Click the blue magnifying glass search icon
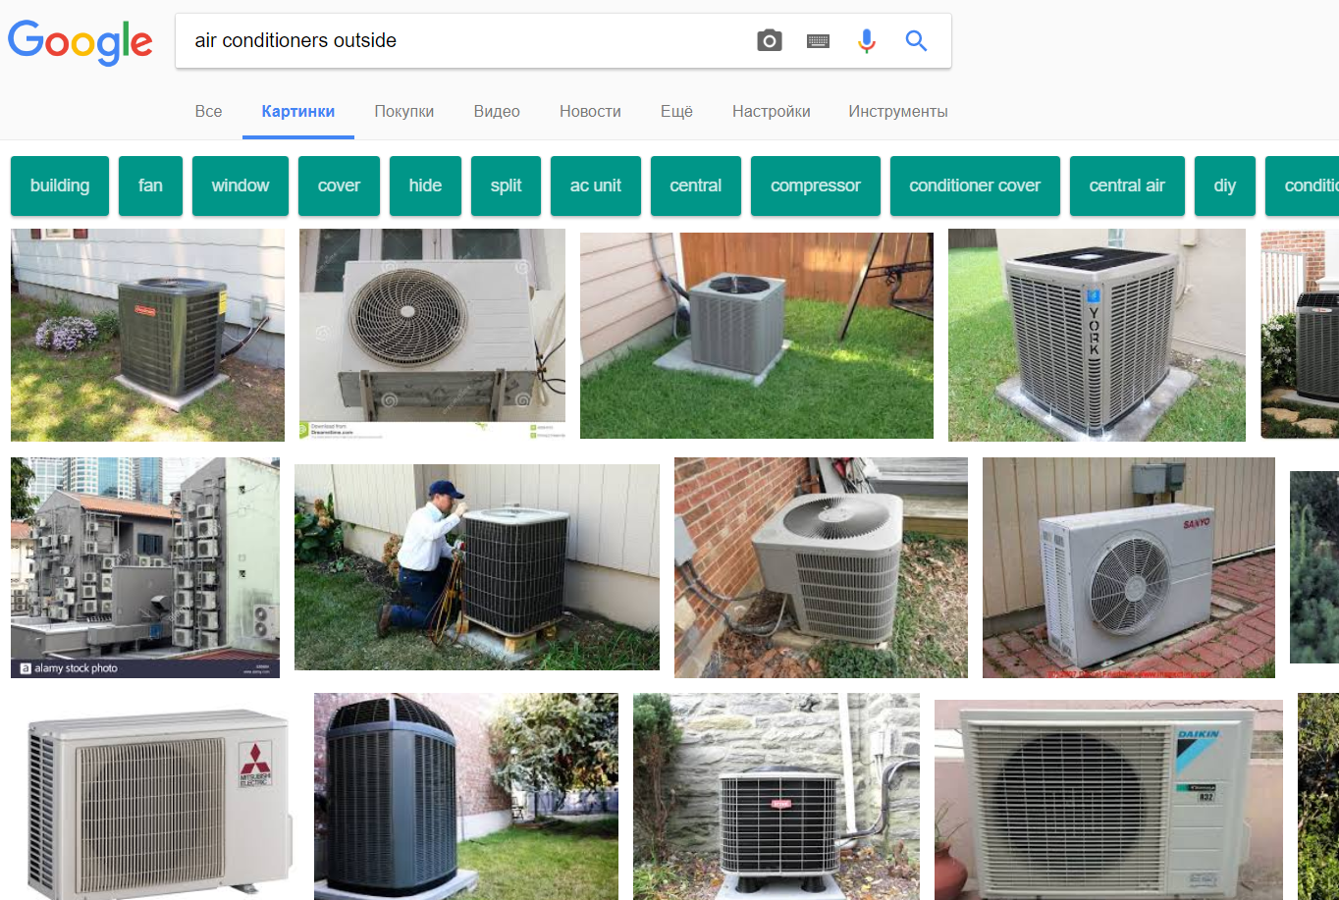This screenshot has width=1339, height=900. (x=916, y=40)
